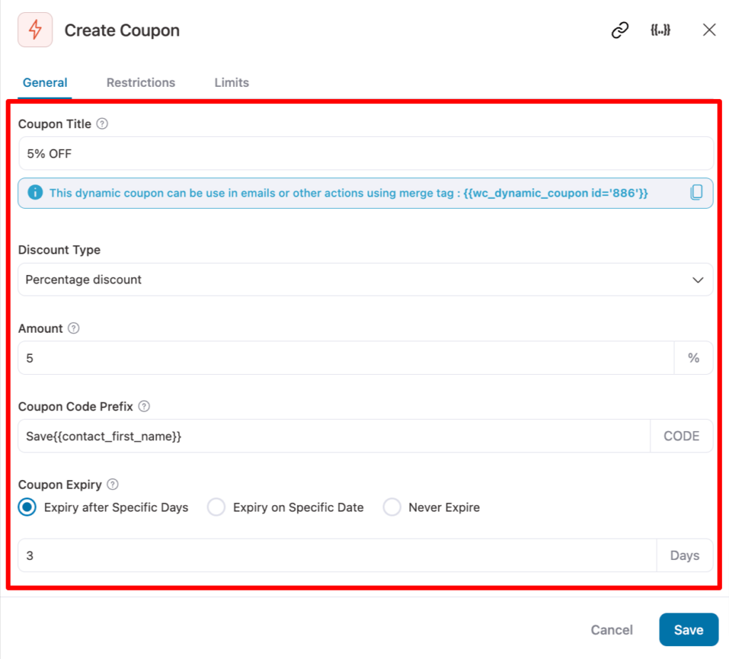Open the Discount Type dropdown

(365, 279)
